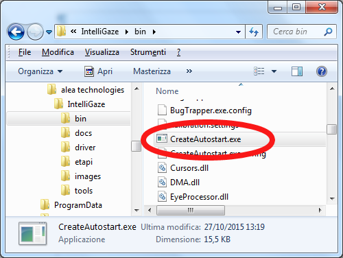Open the ? help menu
Viewport: 343px width, 258px height.
click(x=178, y=52)
